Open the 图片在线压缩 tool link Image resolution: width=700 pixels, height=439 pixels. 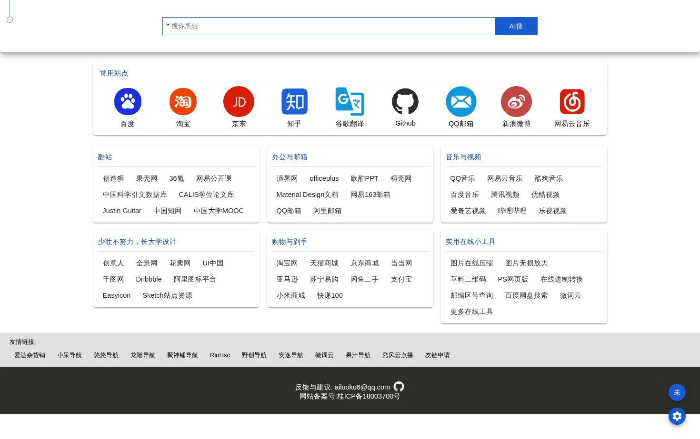click(472, 263)
